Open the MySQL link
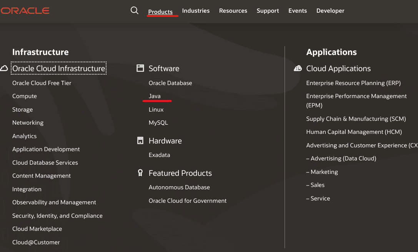 click(x=158, y=123)
